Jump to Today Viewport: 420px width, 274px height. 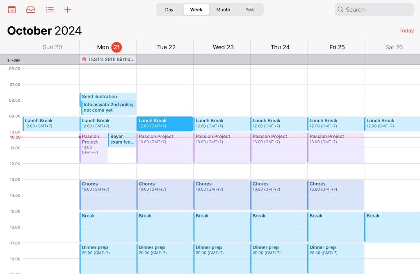click(x=406, y=31)
